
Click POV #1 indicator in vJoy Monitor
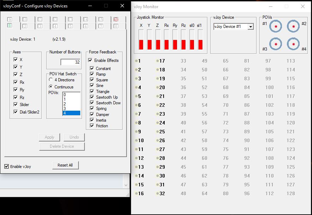tap(276, 26)
